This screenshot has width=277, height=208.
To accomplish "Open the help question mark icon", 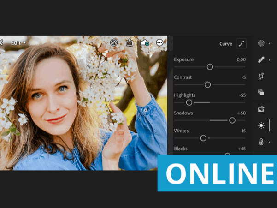I will tap(114, 42).
